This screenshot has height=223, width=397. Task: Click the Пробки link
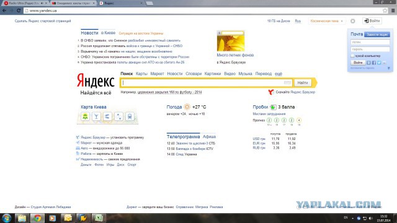(261, 107)
